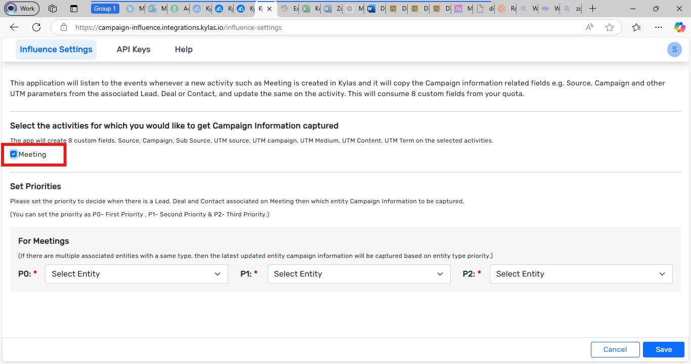This screenshot has width=691, height=364.
Task: Switch to the last search tab before plus
Action: (x=572, y=9)
